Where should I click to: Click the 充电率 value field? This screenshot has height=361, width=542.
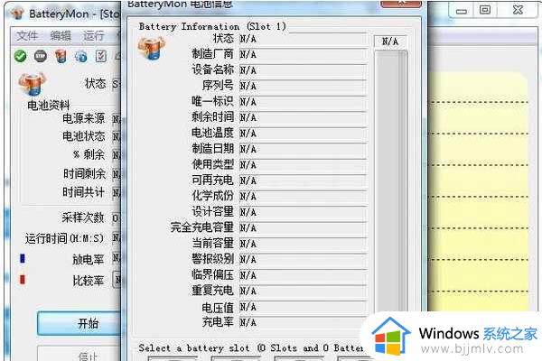303,322
